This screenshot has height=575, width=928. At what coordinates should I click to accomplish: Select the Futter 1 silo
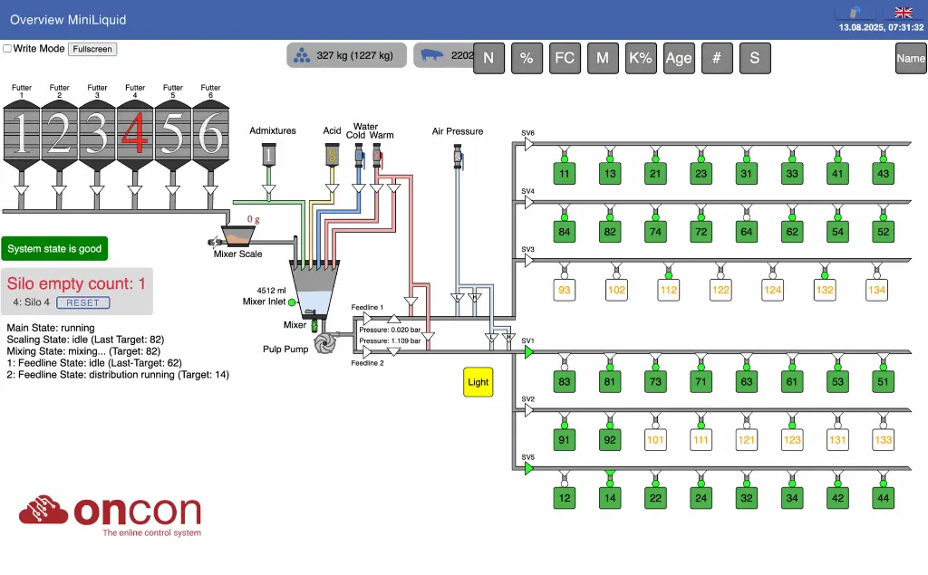(x=21, y=134)
